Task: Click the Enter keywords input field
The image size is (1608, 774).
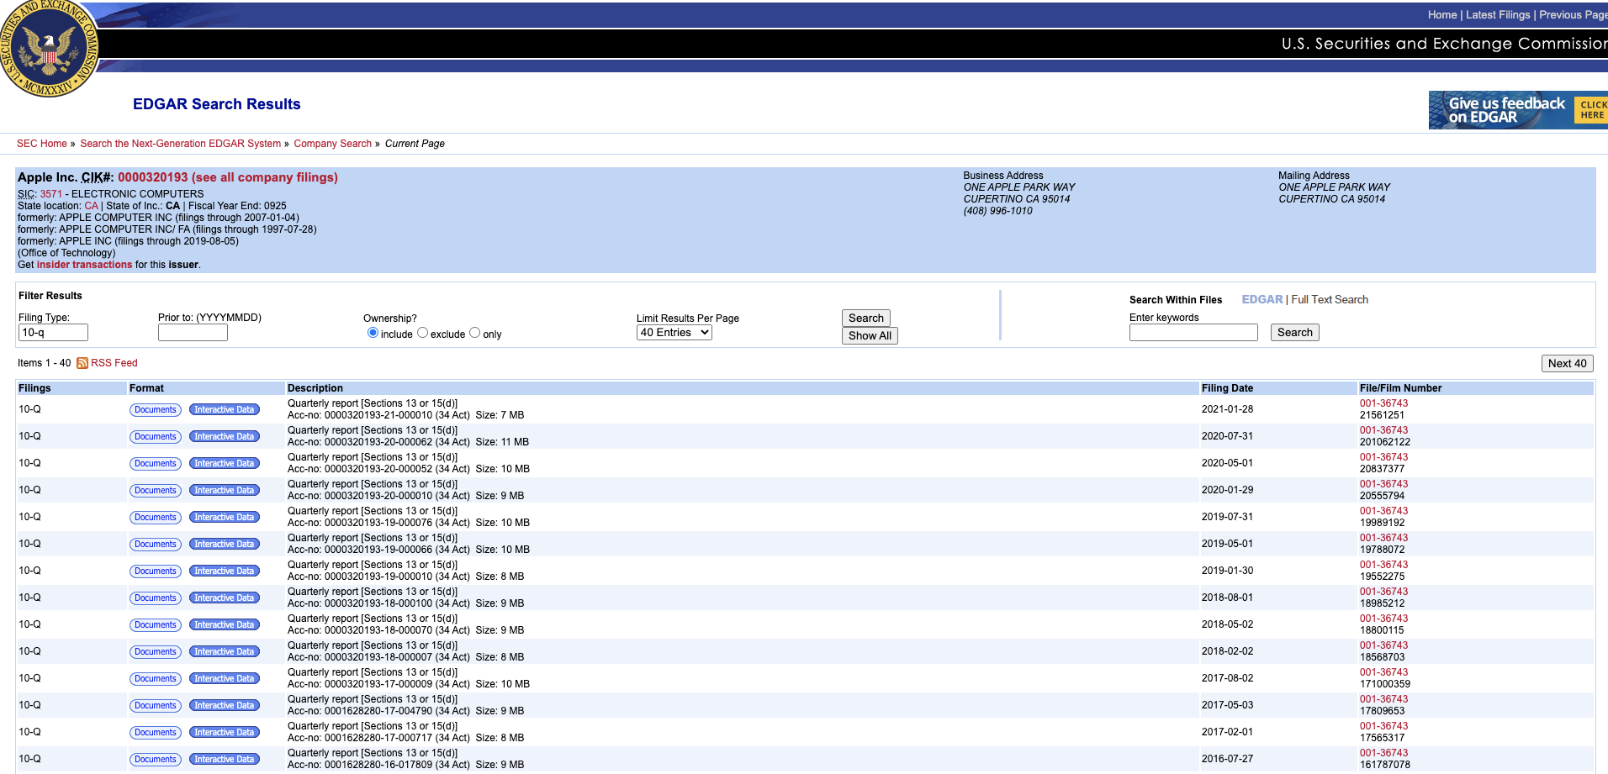Action: (1193, 333)
